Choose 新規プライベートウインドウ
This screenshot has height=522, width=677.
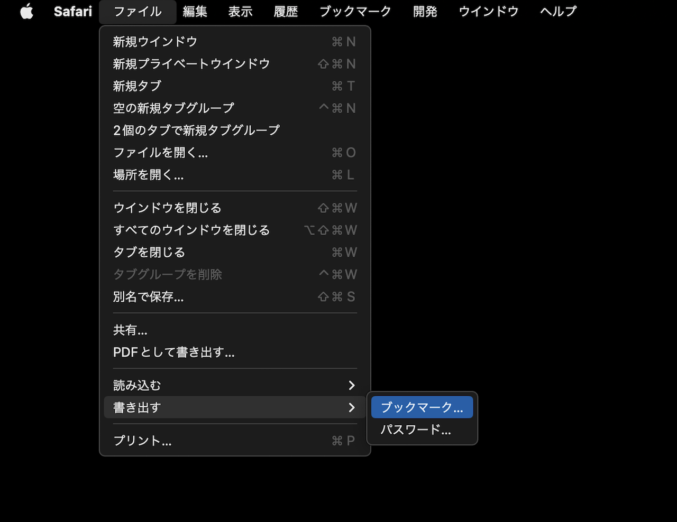point(235,64)
